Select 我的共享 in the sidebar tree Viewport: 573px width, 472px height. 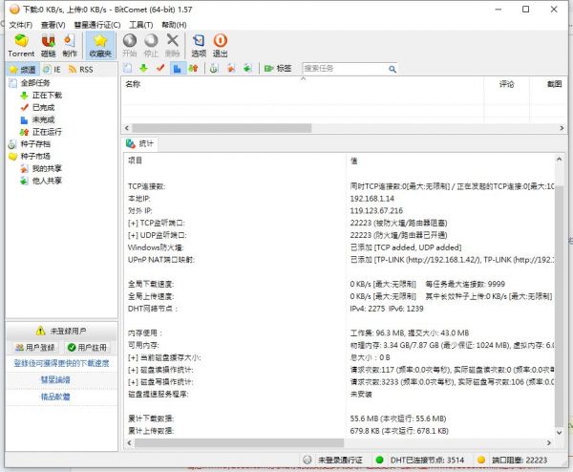[x=47, y=168]
